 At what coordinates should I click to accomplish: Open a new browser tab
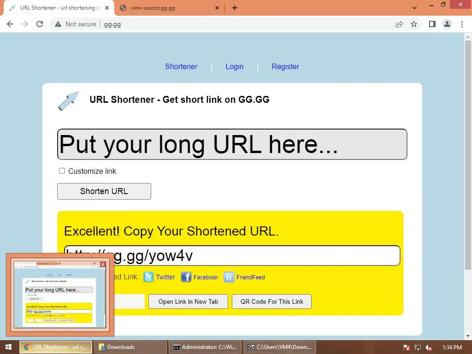click(235, 8)
